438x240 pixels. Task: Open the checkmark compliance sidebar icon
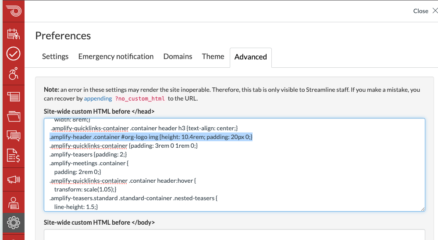13,54
